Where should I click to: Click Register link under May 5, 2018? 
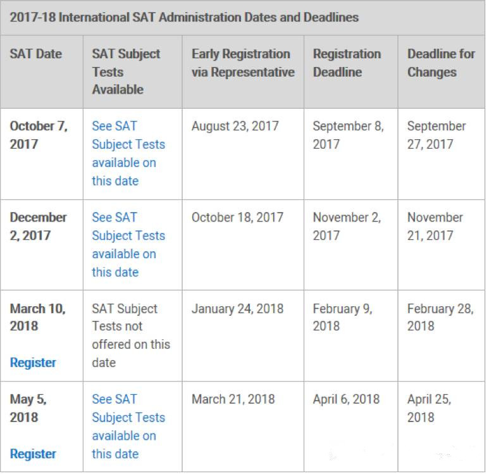[x=33, y=454]
